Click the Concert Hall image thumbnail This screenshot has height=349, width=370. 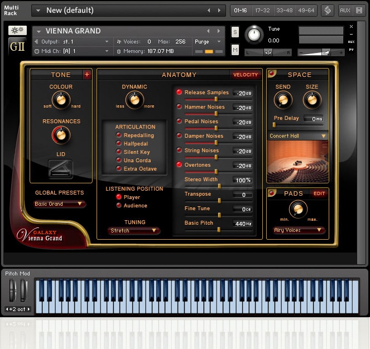click(297, 162)
